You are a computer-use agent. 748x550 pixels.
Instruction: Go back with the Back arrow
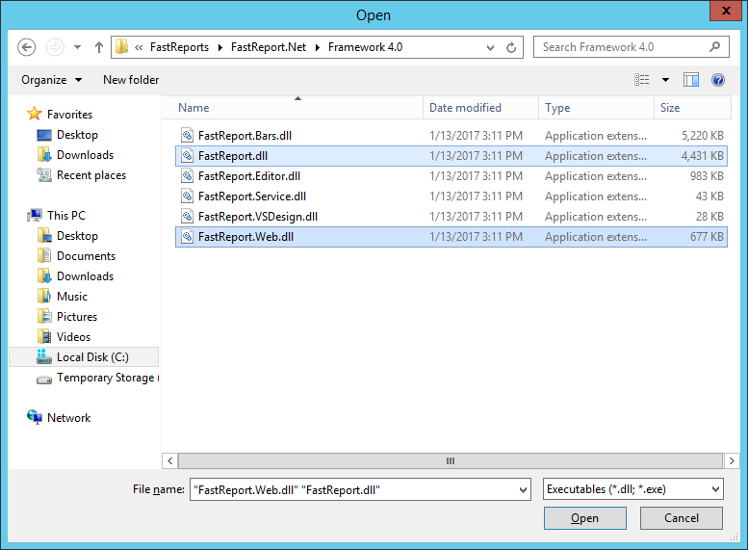[27, 47]
